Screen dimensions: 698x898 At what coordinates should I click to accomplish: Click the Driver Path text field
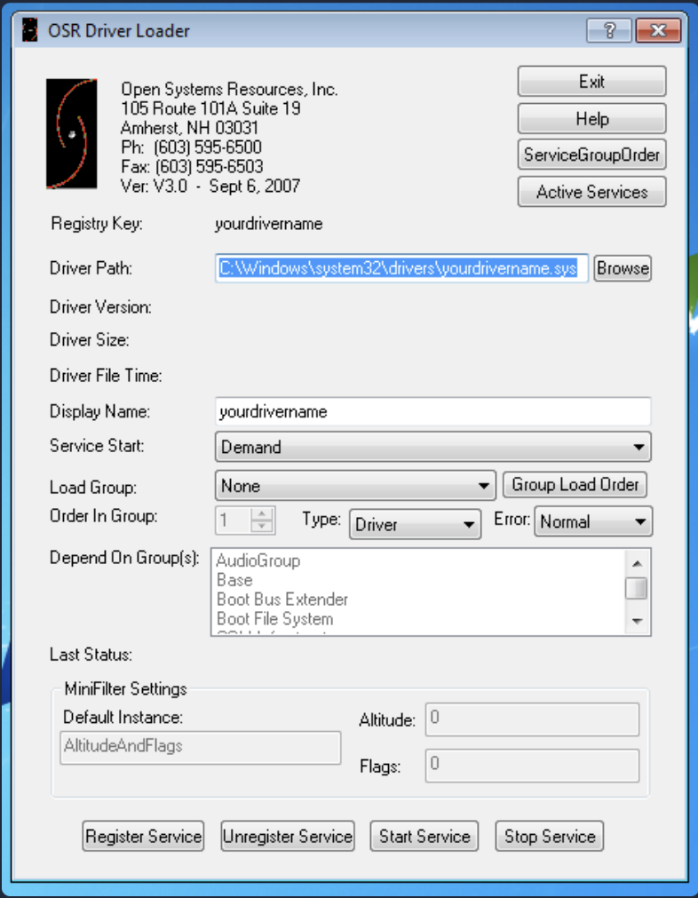[x=401, y=268]
